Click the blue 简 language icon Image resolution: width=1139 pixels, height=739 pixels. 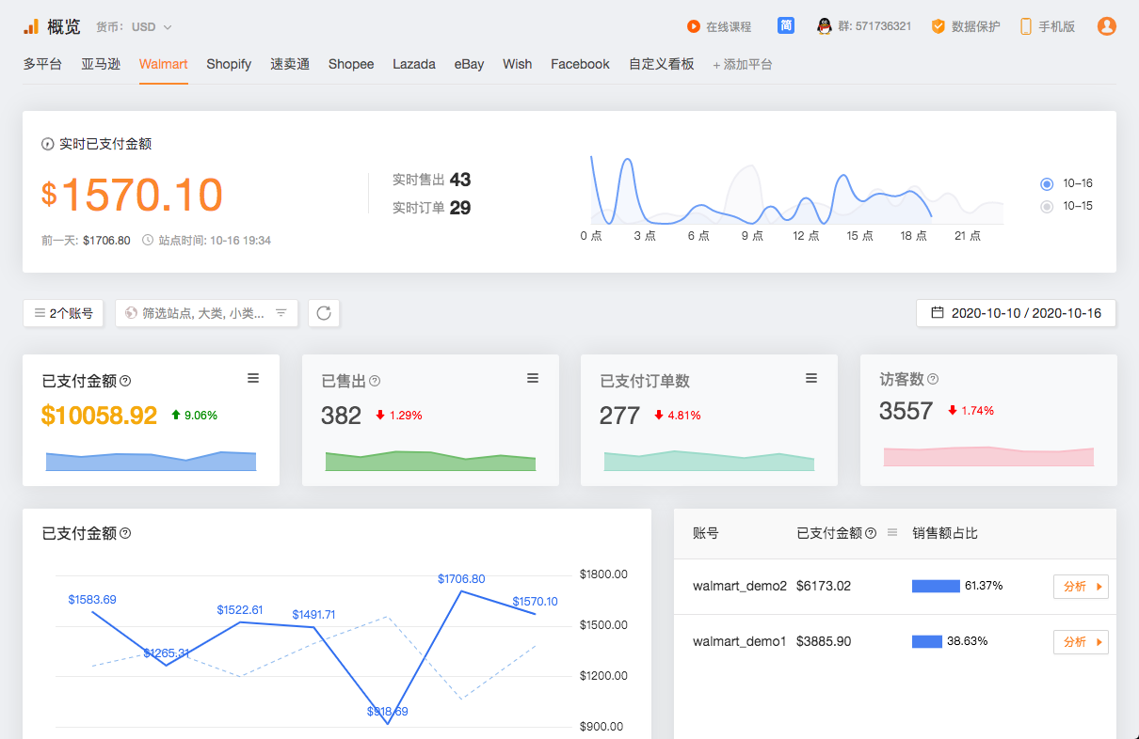click(x=786, y=25)
